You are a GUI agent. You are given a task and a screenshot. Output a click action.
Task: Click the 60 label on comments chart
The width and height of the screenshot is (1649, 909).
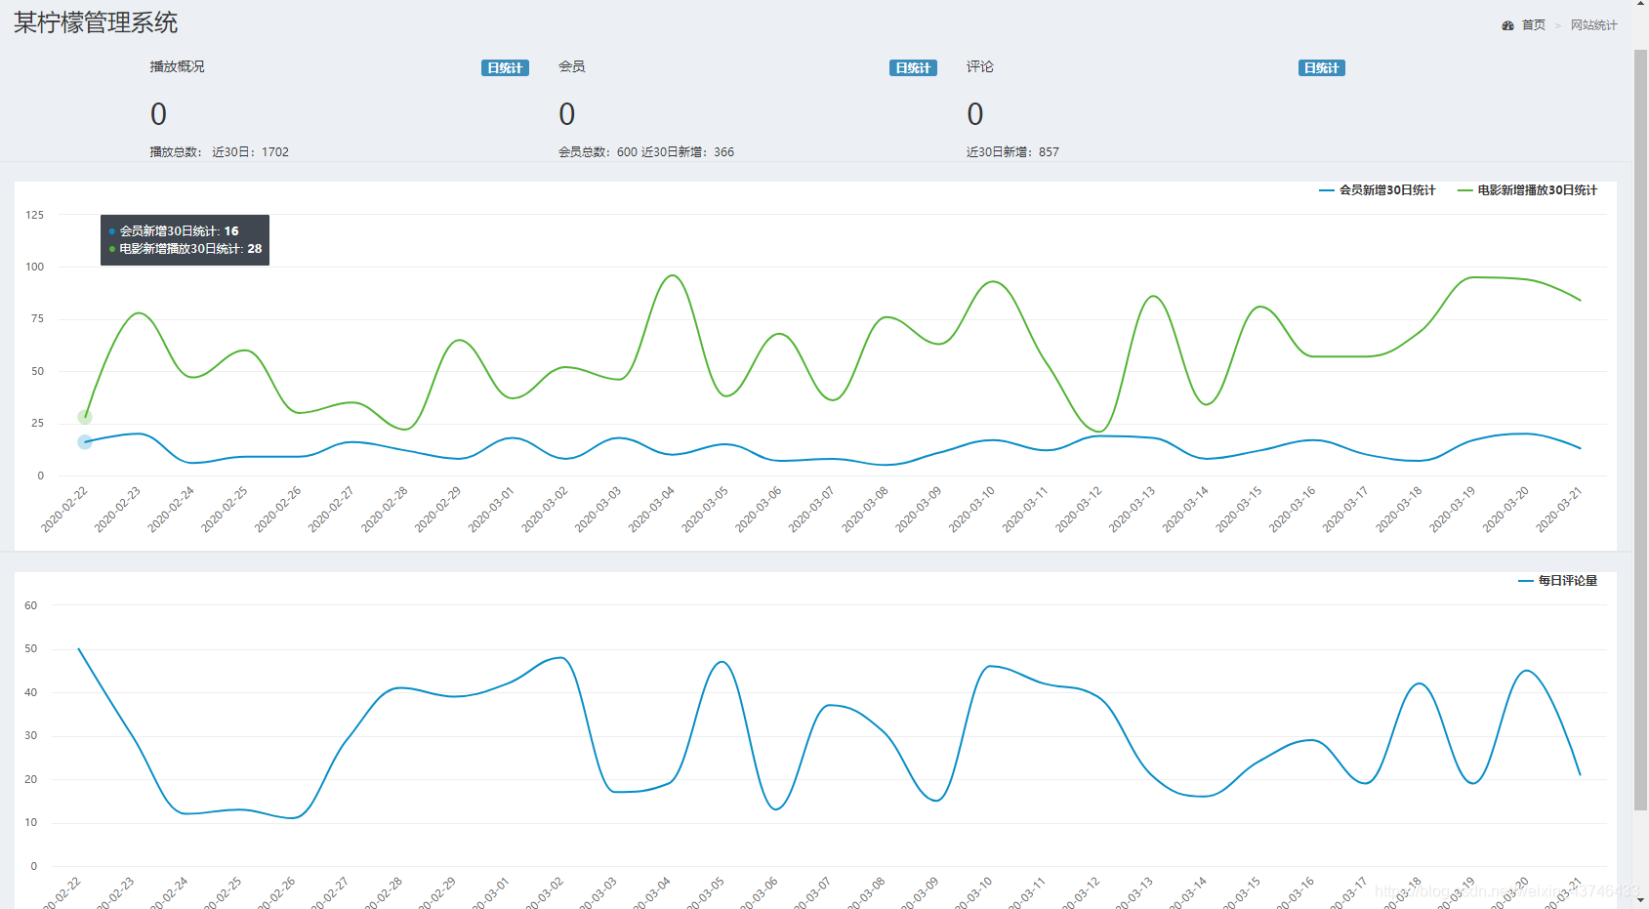point(31,605)
